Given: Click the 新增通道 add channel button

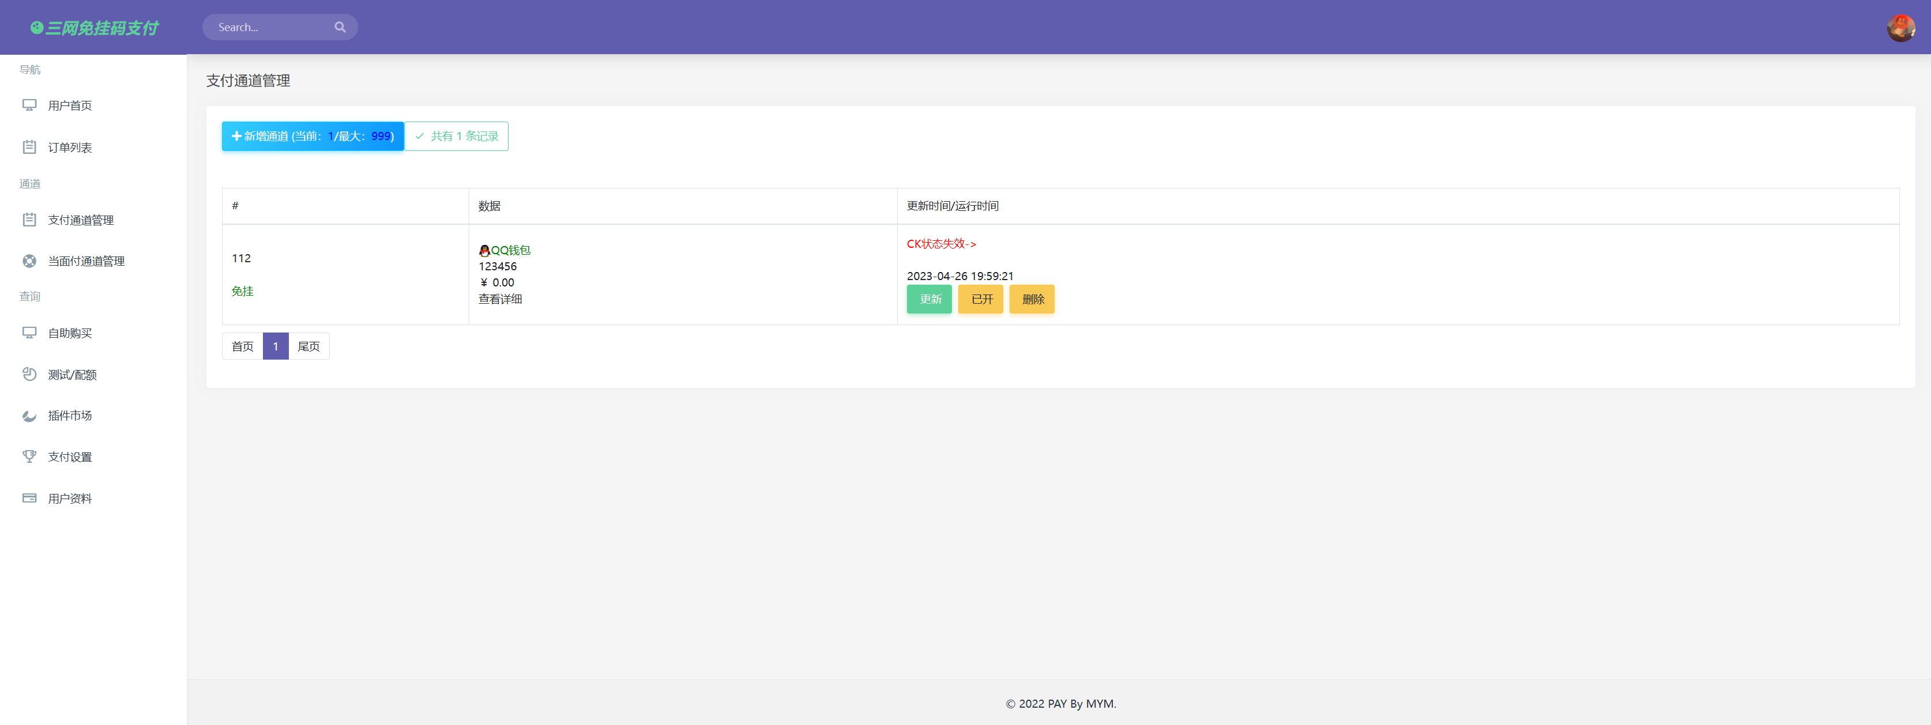Looking at the screenshot, I should [313, 137].
